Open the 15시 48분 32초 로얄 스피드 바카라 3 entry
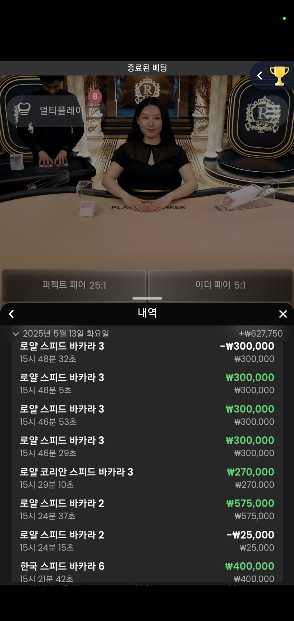 click(147, 352)
